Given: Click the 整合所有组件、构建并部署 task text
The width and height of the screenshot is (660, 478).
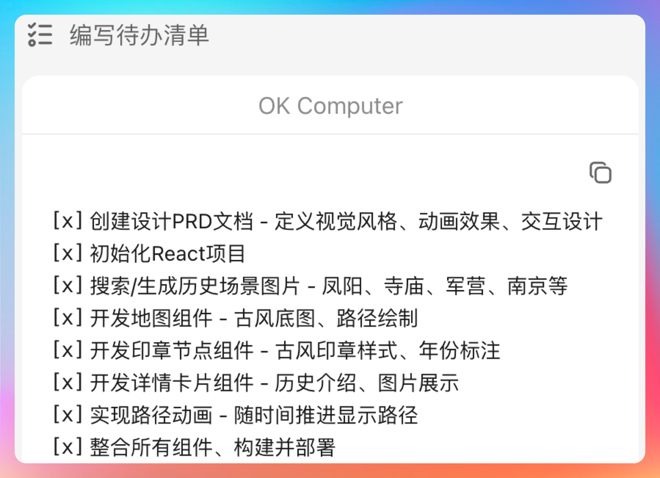Looking at the screenshot, I should 213,448.
